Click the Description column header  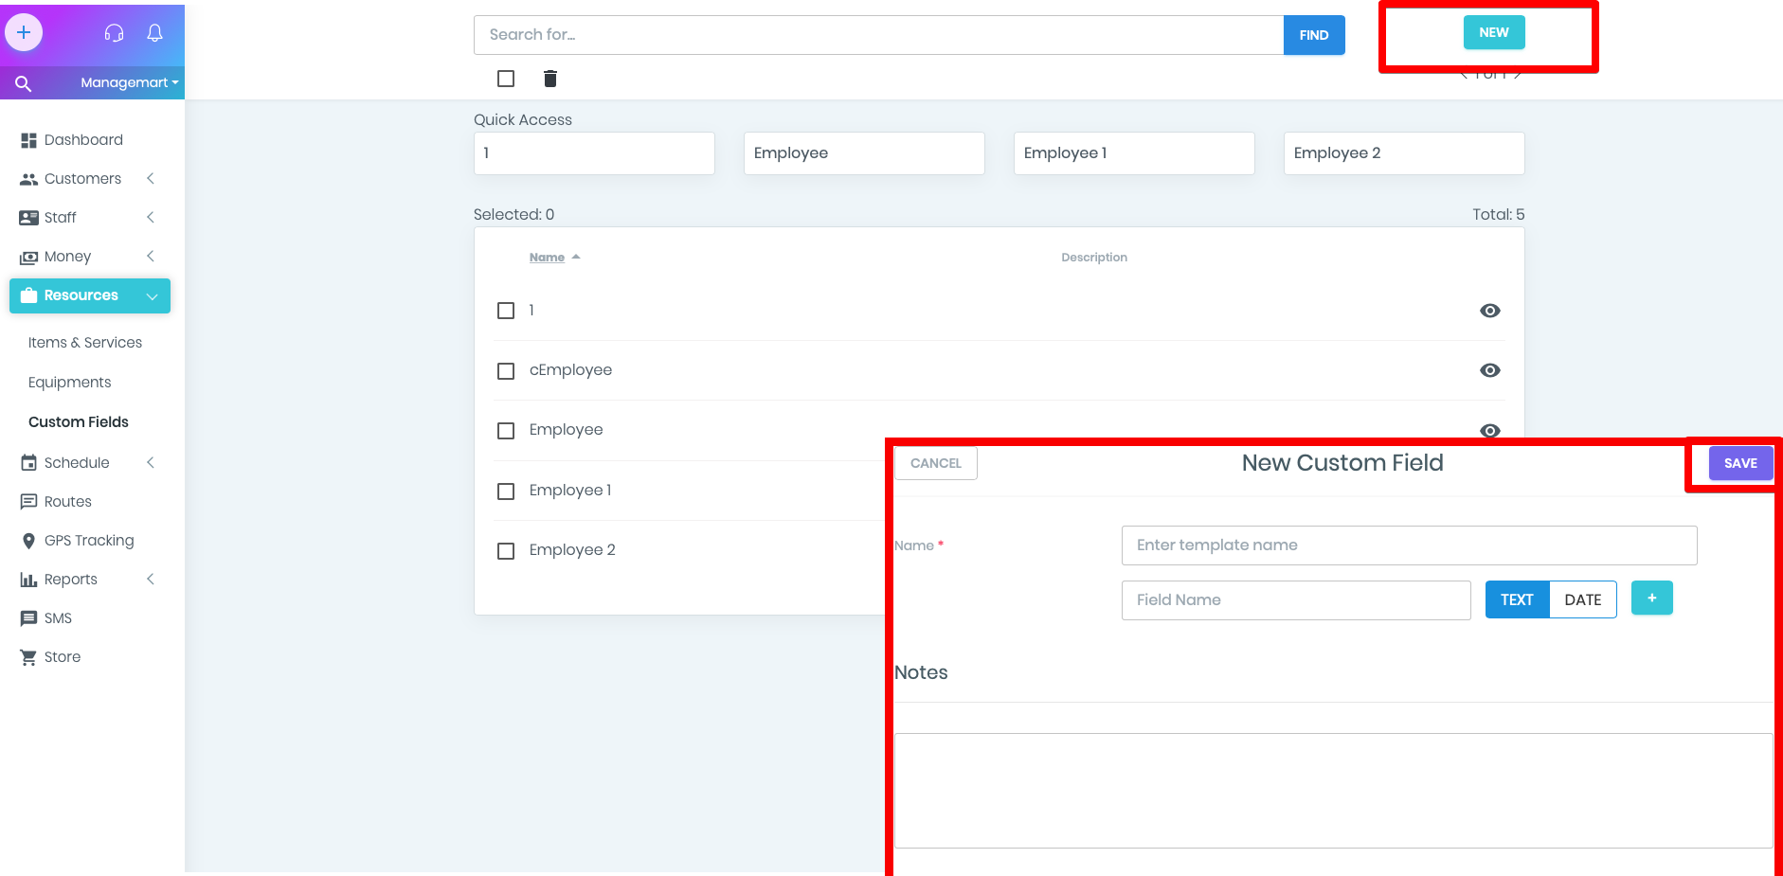point(1094,258)
